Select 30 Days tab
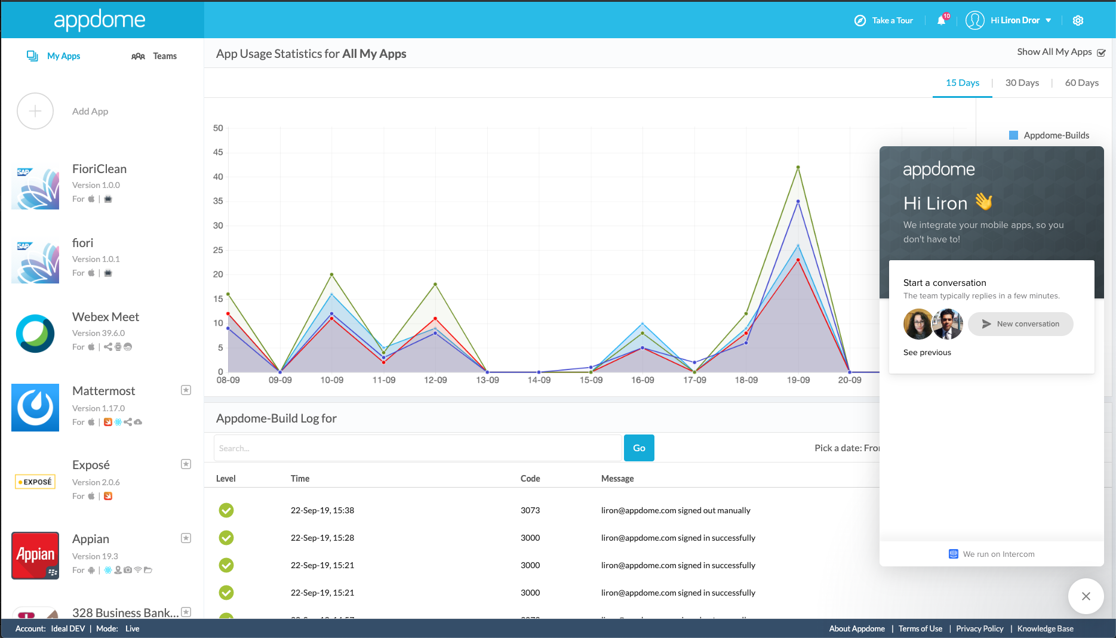Viewport: 1116px width, 638px height. [x=1022, y=83]
